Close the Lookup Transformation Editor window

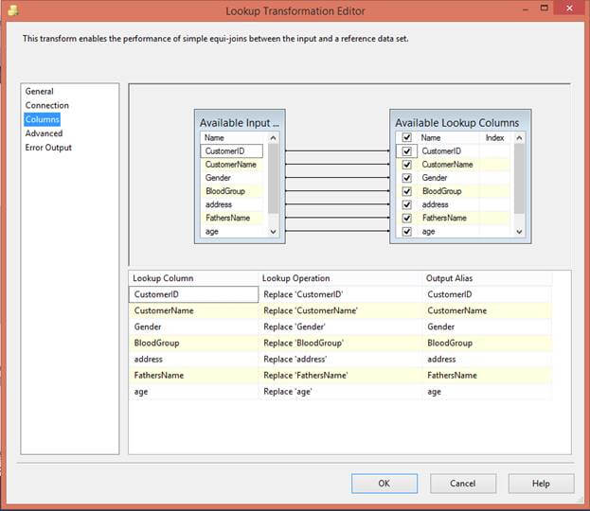pyautogui.click(x=570, y=8)
